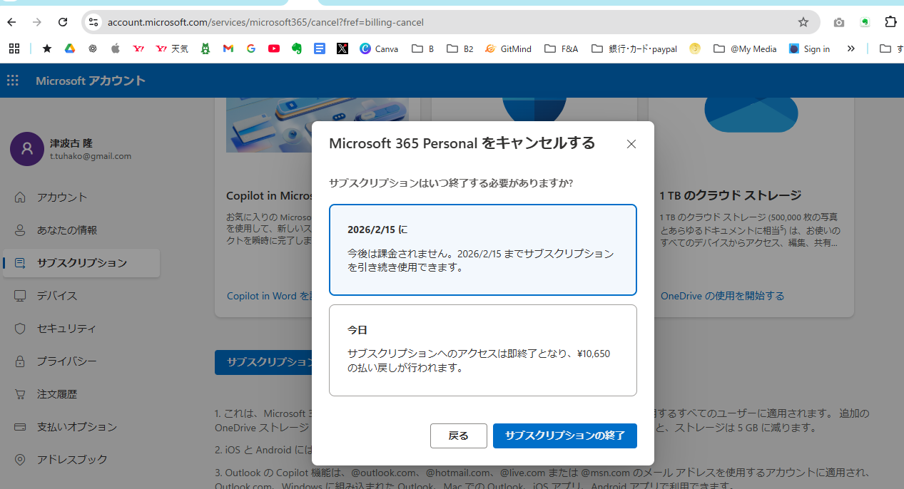Reload the page in the browser
Viewport: 904px width, 489px height.
click(x=63, y=22)
